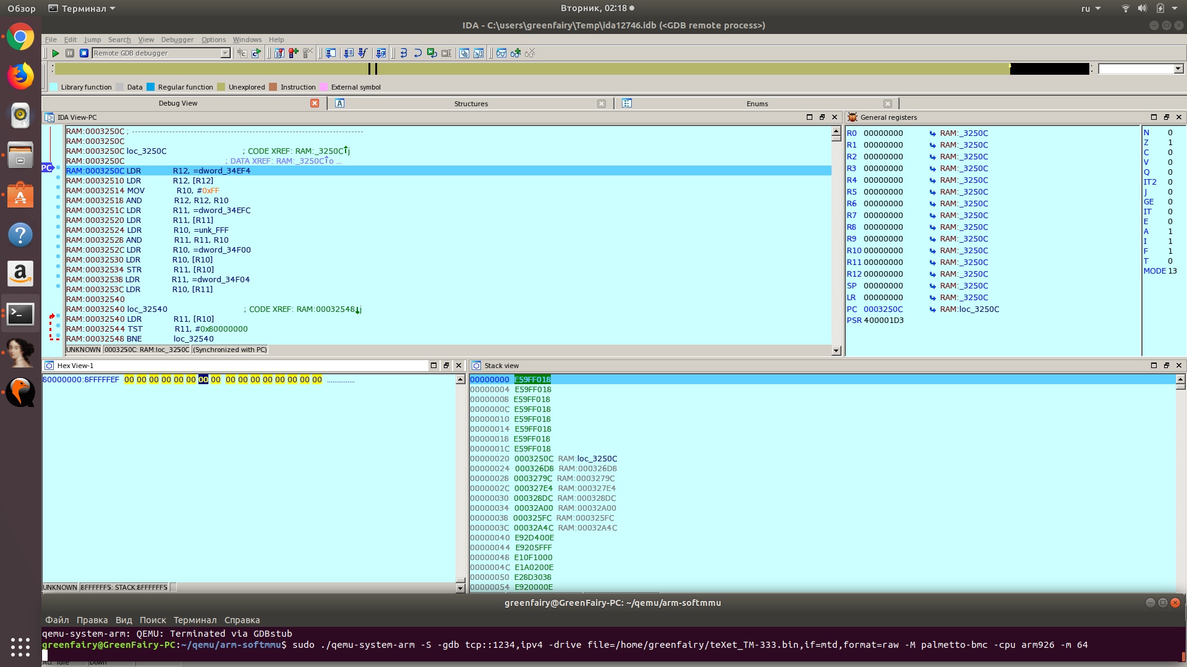Viewport: 1187px width, 667px height.
Task: Open the debugger selection dropdown
Action: click(226, 54)
